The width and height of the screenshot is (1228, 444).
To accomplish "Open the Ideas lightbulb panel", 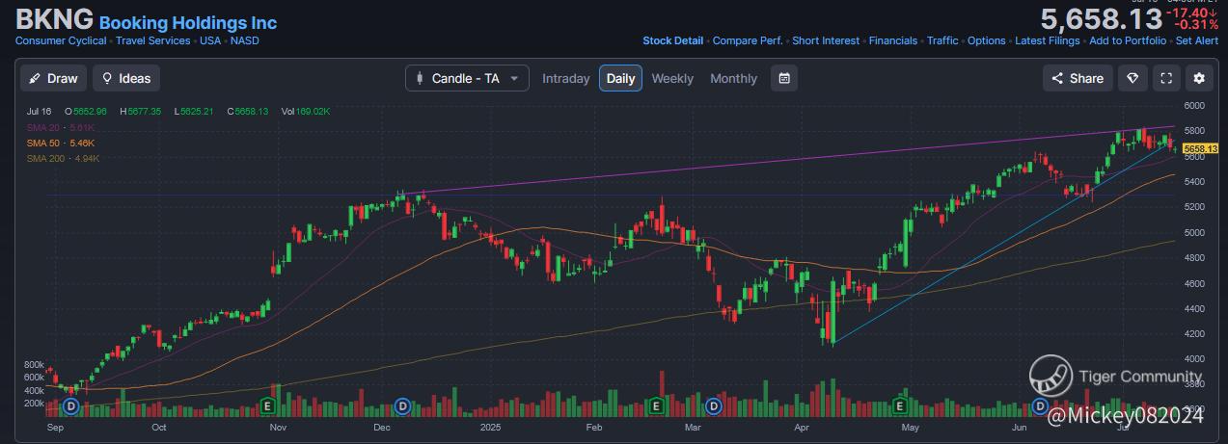I will (x=126, y=78).
